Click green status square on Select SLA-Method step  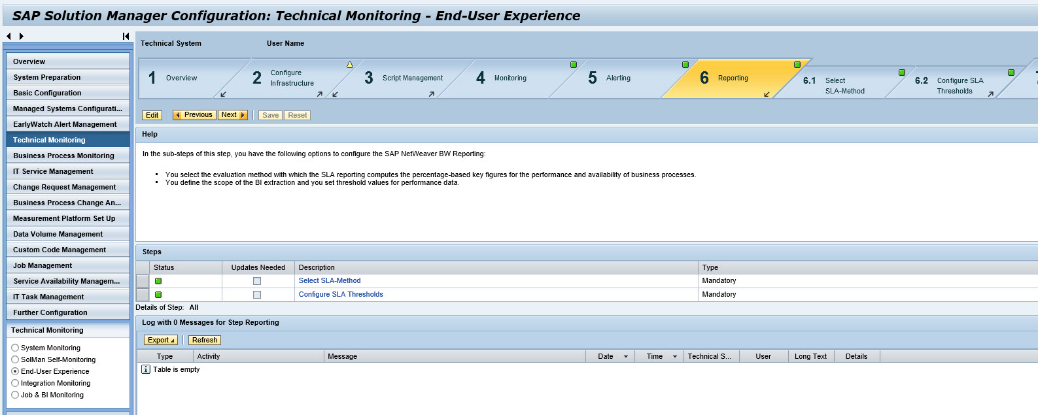coord(902,73)
